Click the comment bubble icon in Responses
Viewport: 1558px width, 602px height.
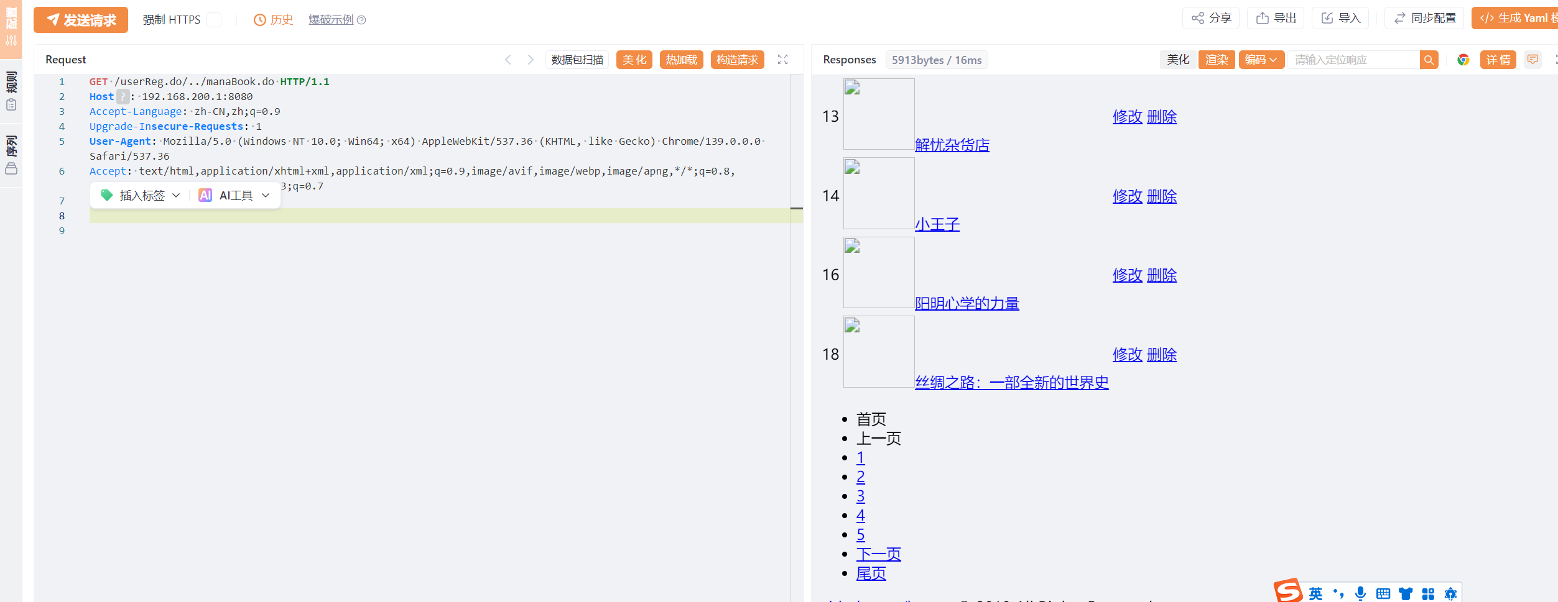pos(1532,60)
